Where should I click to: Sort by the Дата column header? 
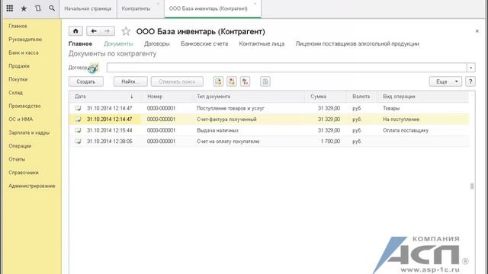pos(105,97)
